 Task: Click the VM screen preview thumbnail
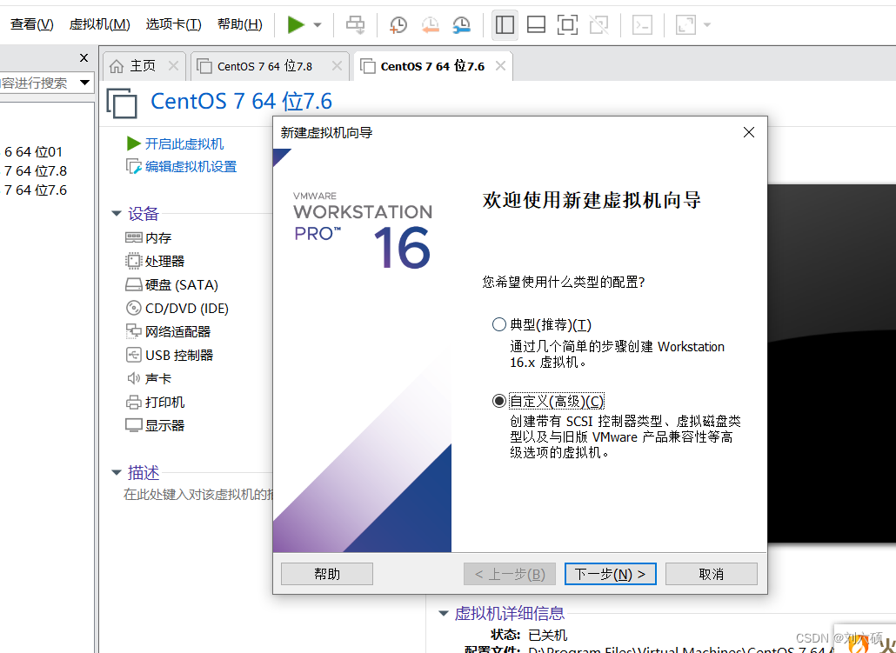(x=832, y=363)
